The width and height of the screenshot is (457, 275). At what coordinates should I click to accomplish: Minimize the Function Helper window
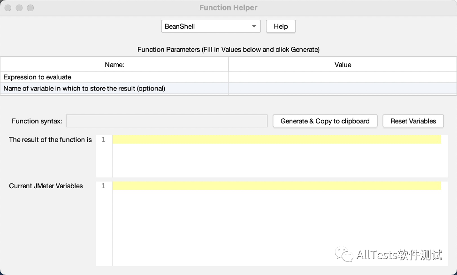tap(19, 8)
